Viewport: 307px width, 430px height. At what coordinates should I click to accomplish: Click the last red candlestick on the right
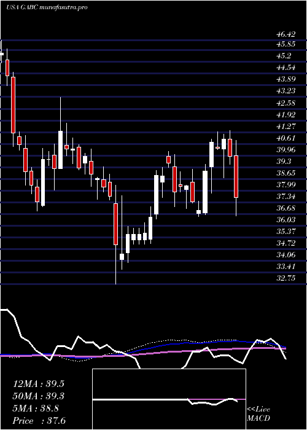[x=236, y=176]
